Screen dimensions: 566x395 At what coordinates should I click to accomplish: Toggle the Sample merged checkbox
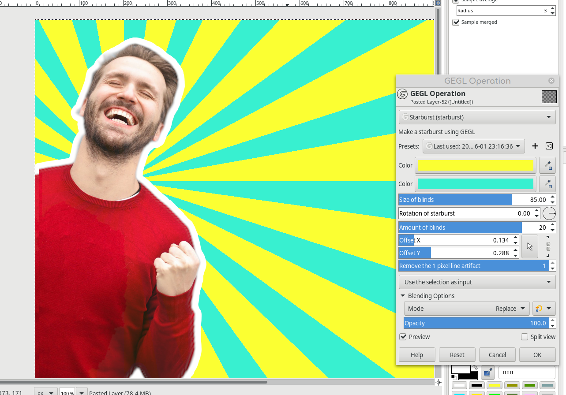click(456, 22)
